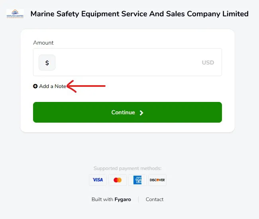This screenshot has height=219, width=259.
Task: Click the chevron arrow on the Continue button
Action: (141, 113)
